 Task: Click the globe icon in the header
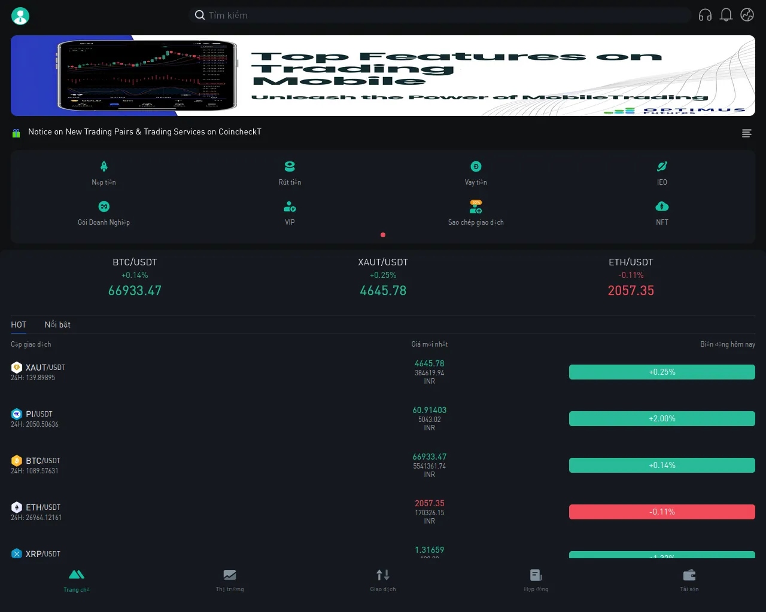(x=747, y=15)
